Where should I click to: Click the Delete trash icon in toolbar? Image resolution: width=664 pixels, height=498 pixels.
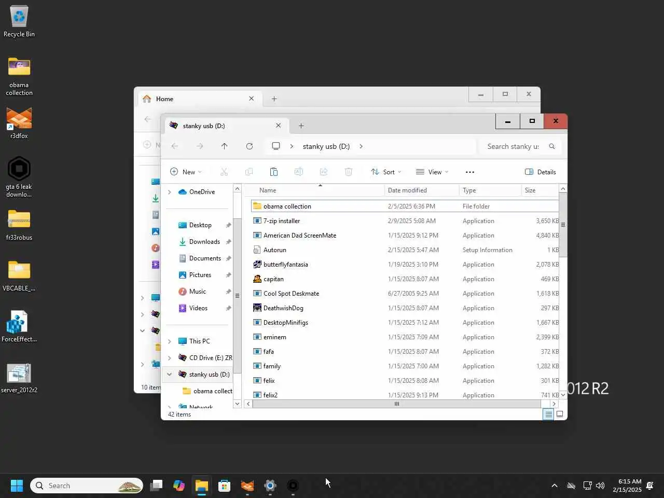click(349, 172)
